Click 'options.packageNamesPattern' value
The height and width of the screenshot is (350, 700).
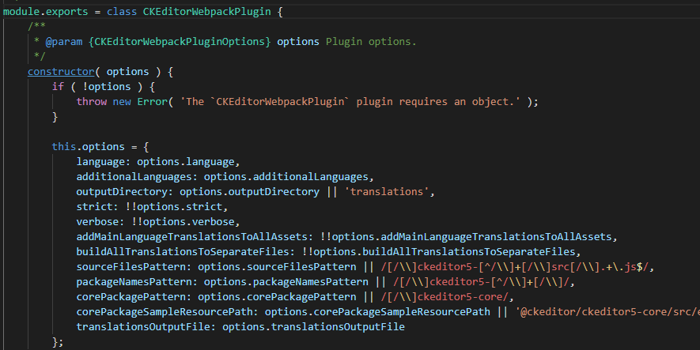tap(286, 282)
